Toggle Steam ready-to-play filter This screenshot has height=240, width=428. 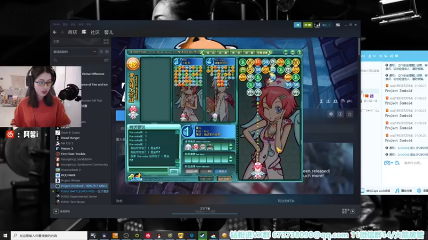coord(107,52)
